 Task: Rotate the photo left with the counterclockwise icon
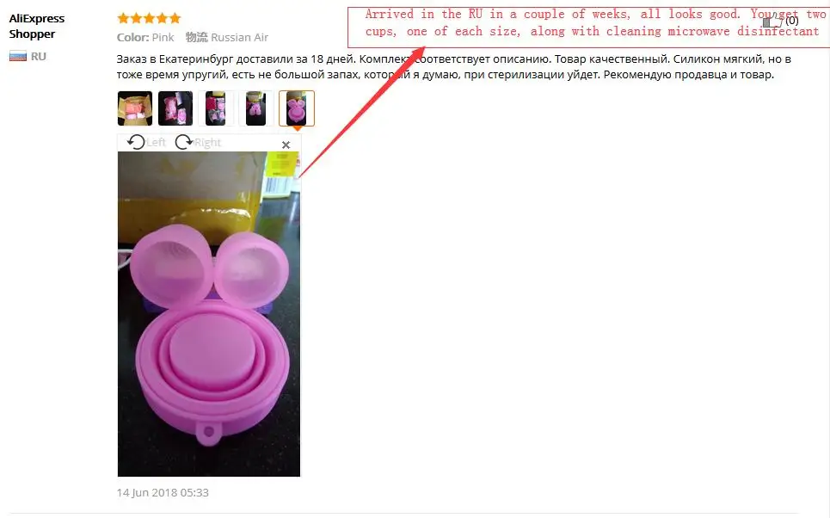coord(136,142)
